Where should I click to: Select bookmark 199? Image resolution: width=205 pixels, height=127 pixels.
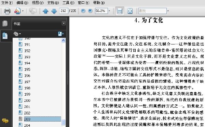27,94
